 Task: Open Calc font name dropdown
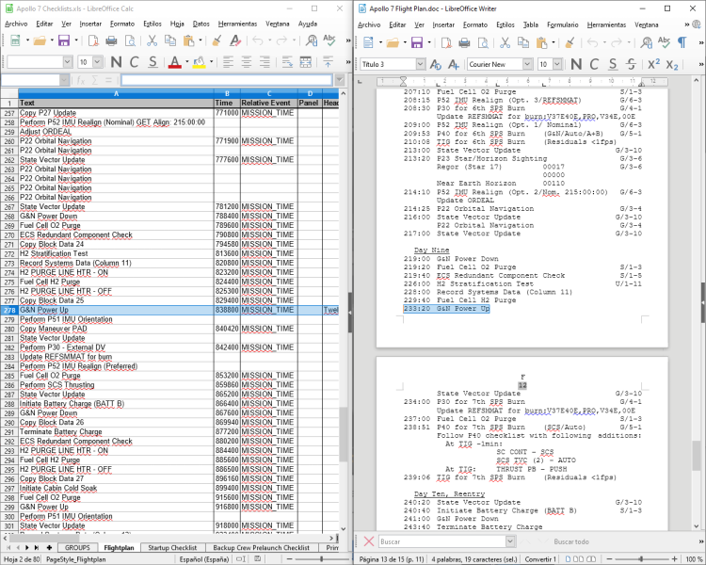pyautogui.click(x=68, y=62)
